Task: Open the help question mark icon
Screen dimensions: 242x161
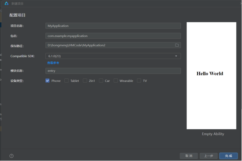Action: tap(12, 156)
